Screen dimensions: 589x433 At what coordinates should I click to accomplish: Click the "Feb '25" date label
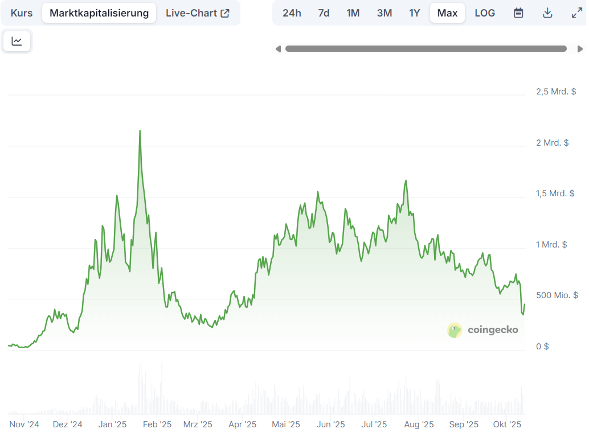pos(157,424)
